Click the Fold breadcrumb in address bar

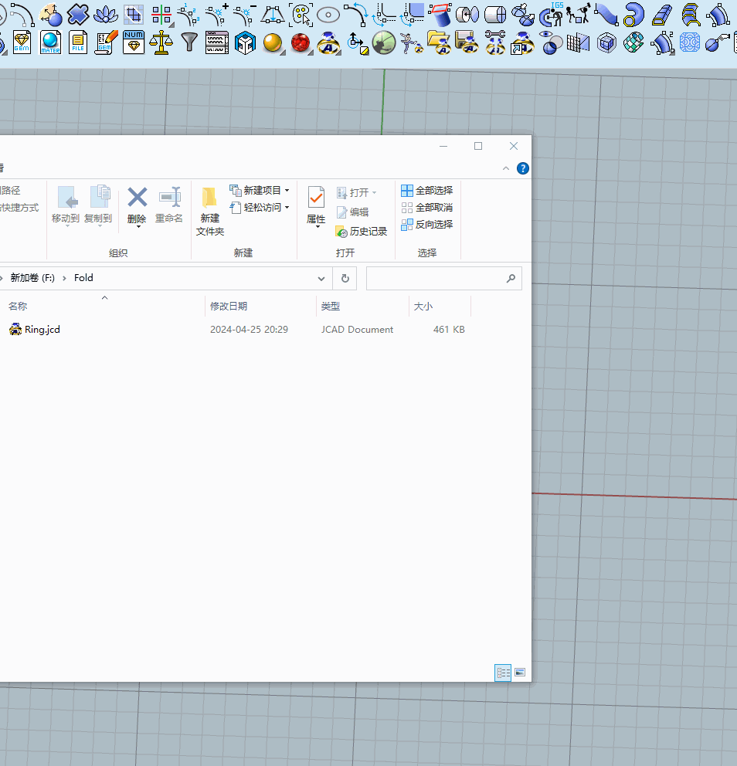[x=83, y=278]
